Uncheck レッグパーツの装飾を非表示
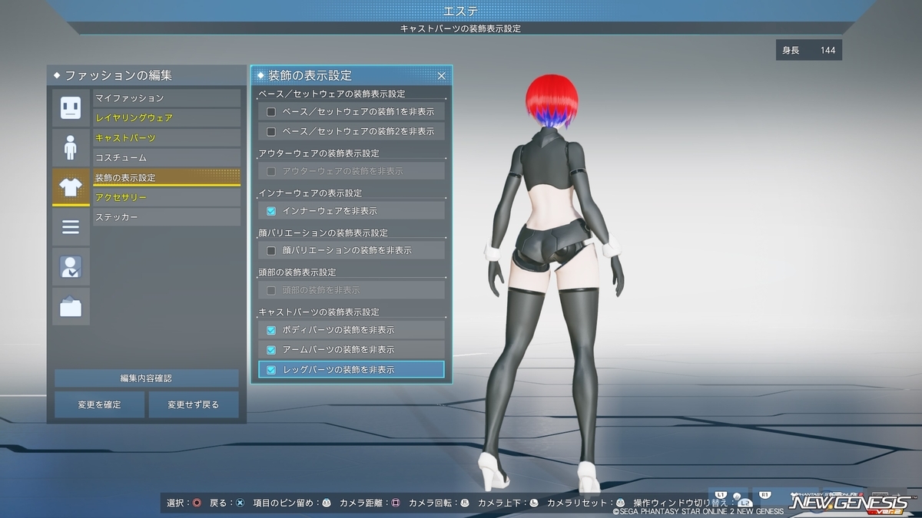The height and width of the screenshot is (518, 922). tap(271, 369)
